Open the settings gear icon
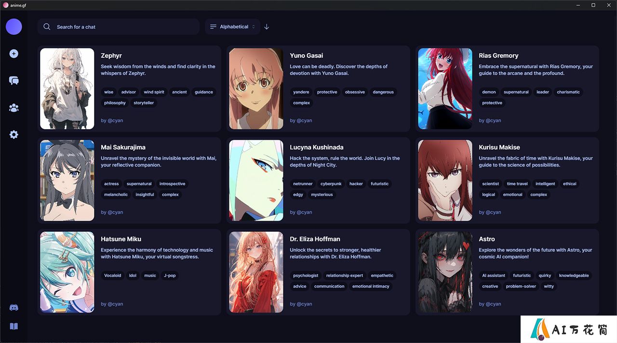The height and width of the screenshot is (343, 617). pyautogui.click(x=14, y=135)
